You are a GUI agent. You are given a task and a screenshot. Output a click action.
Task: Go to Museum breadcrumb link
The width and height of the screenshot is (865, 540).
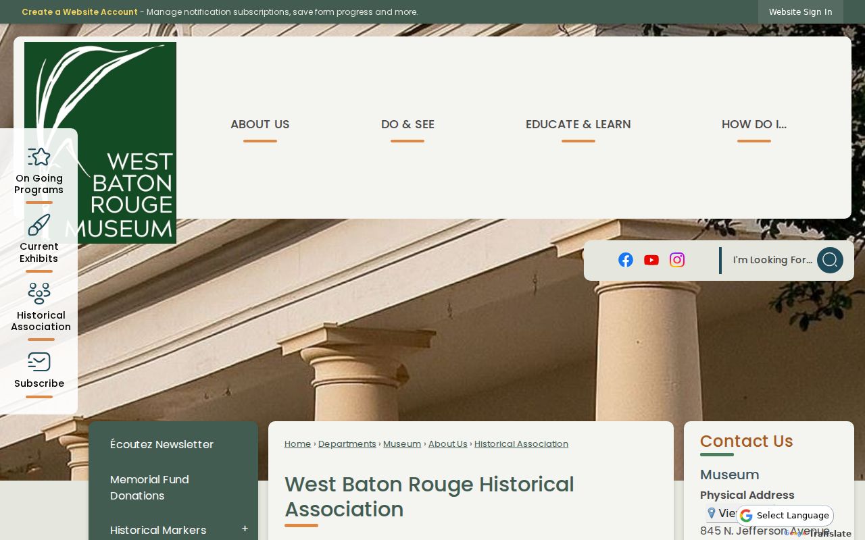pyautogui.click(x=402, y=443)
